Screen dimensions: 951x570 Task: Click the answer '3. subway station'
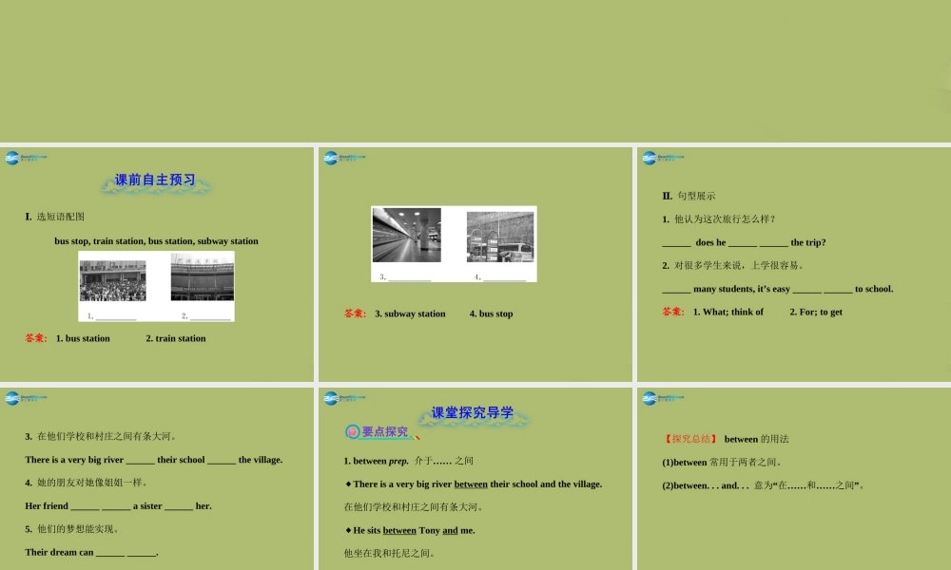(410, 313)
